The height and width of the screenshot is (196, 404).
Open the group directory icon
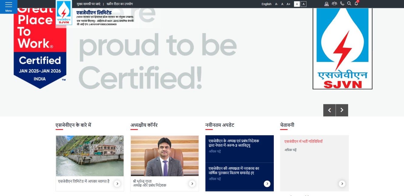click(334, 4)
